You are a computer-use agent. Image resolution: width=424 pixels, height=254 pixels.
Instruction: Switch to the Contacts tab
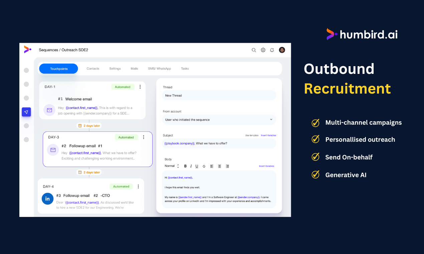pos(93,69)
